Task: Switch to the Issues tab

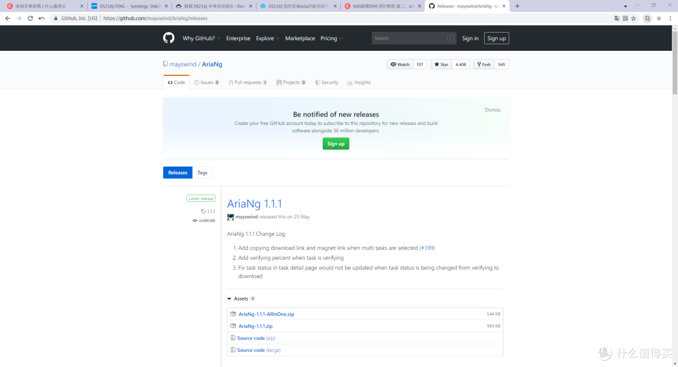Action: 207,82
